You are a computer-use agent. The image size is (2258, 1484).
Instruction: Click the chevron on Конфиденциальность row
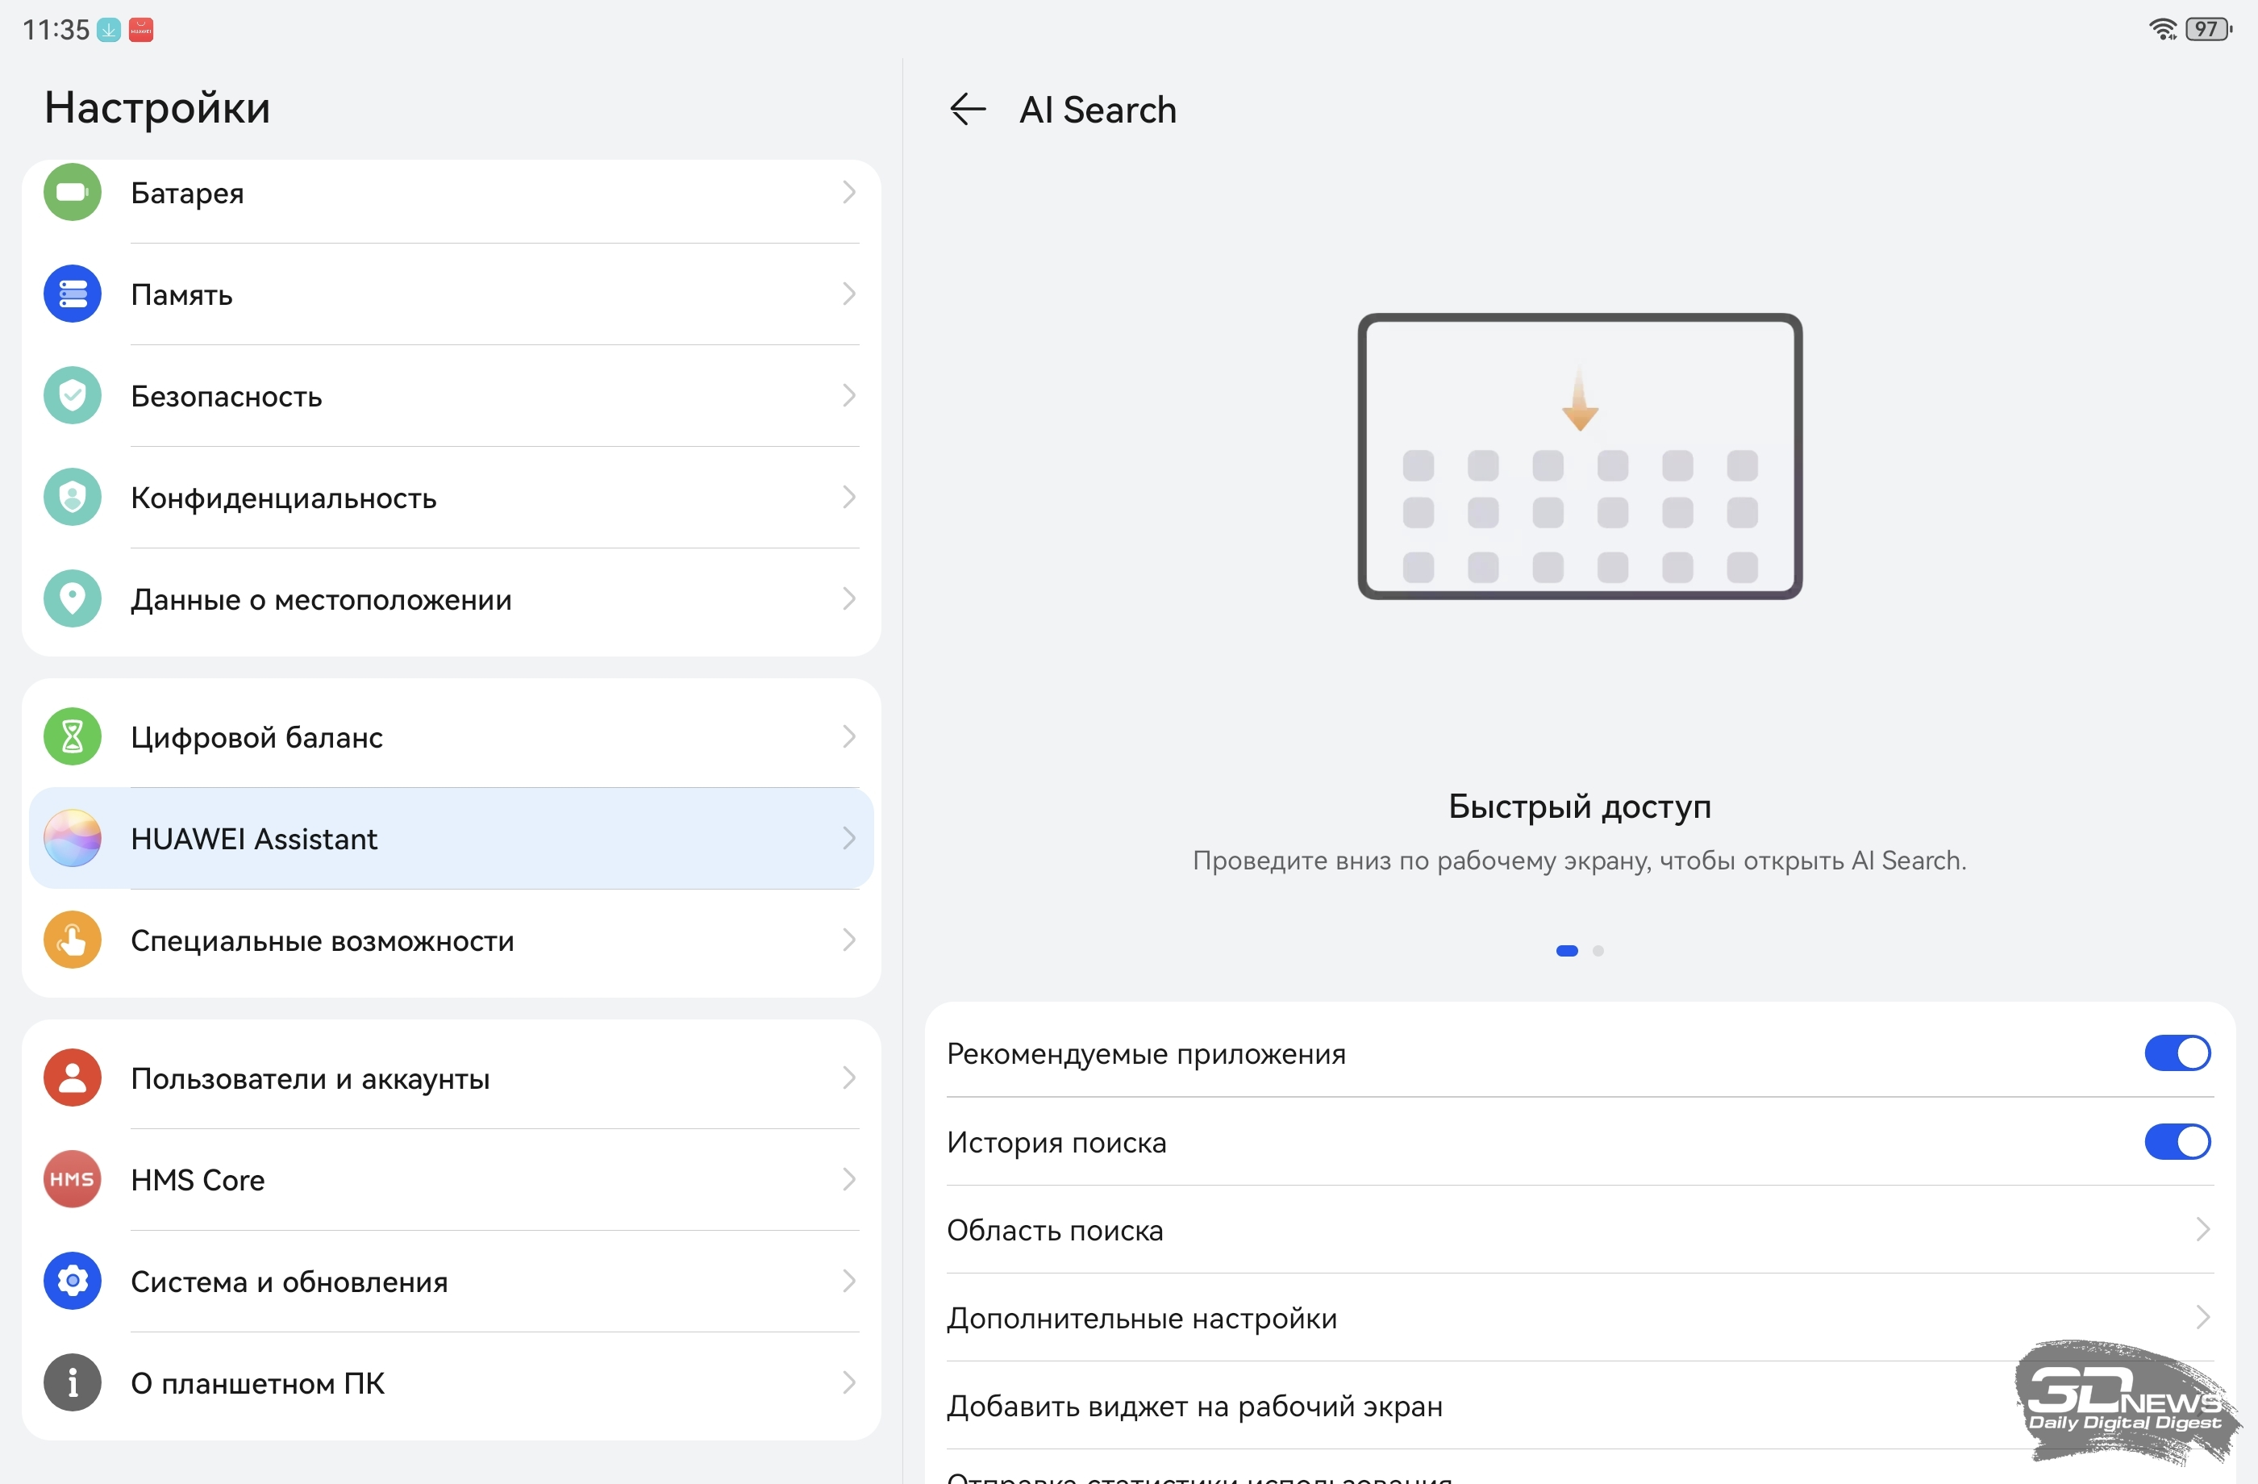click(x=848, y=497)
